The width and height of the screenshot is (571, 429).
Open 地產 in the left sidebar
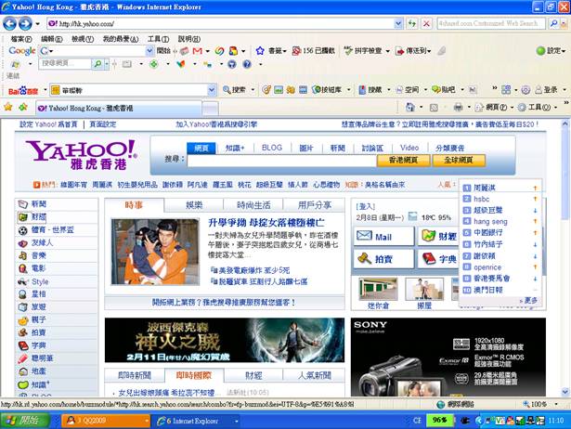pos(39,371)
